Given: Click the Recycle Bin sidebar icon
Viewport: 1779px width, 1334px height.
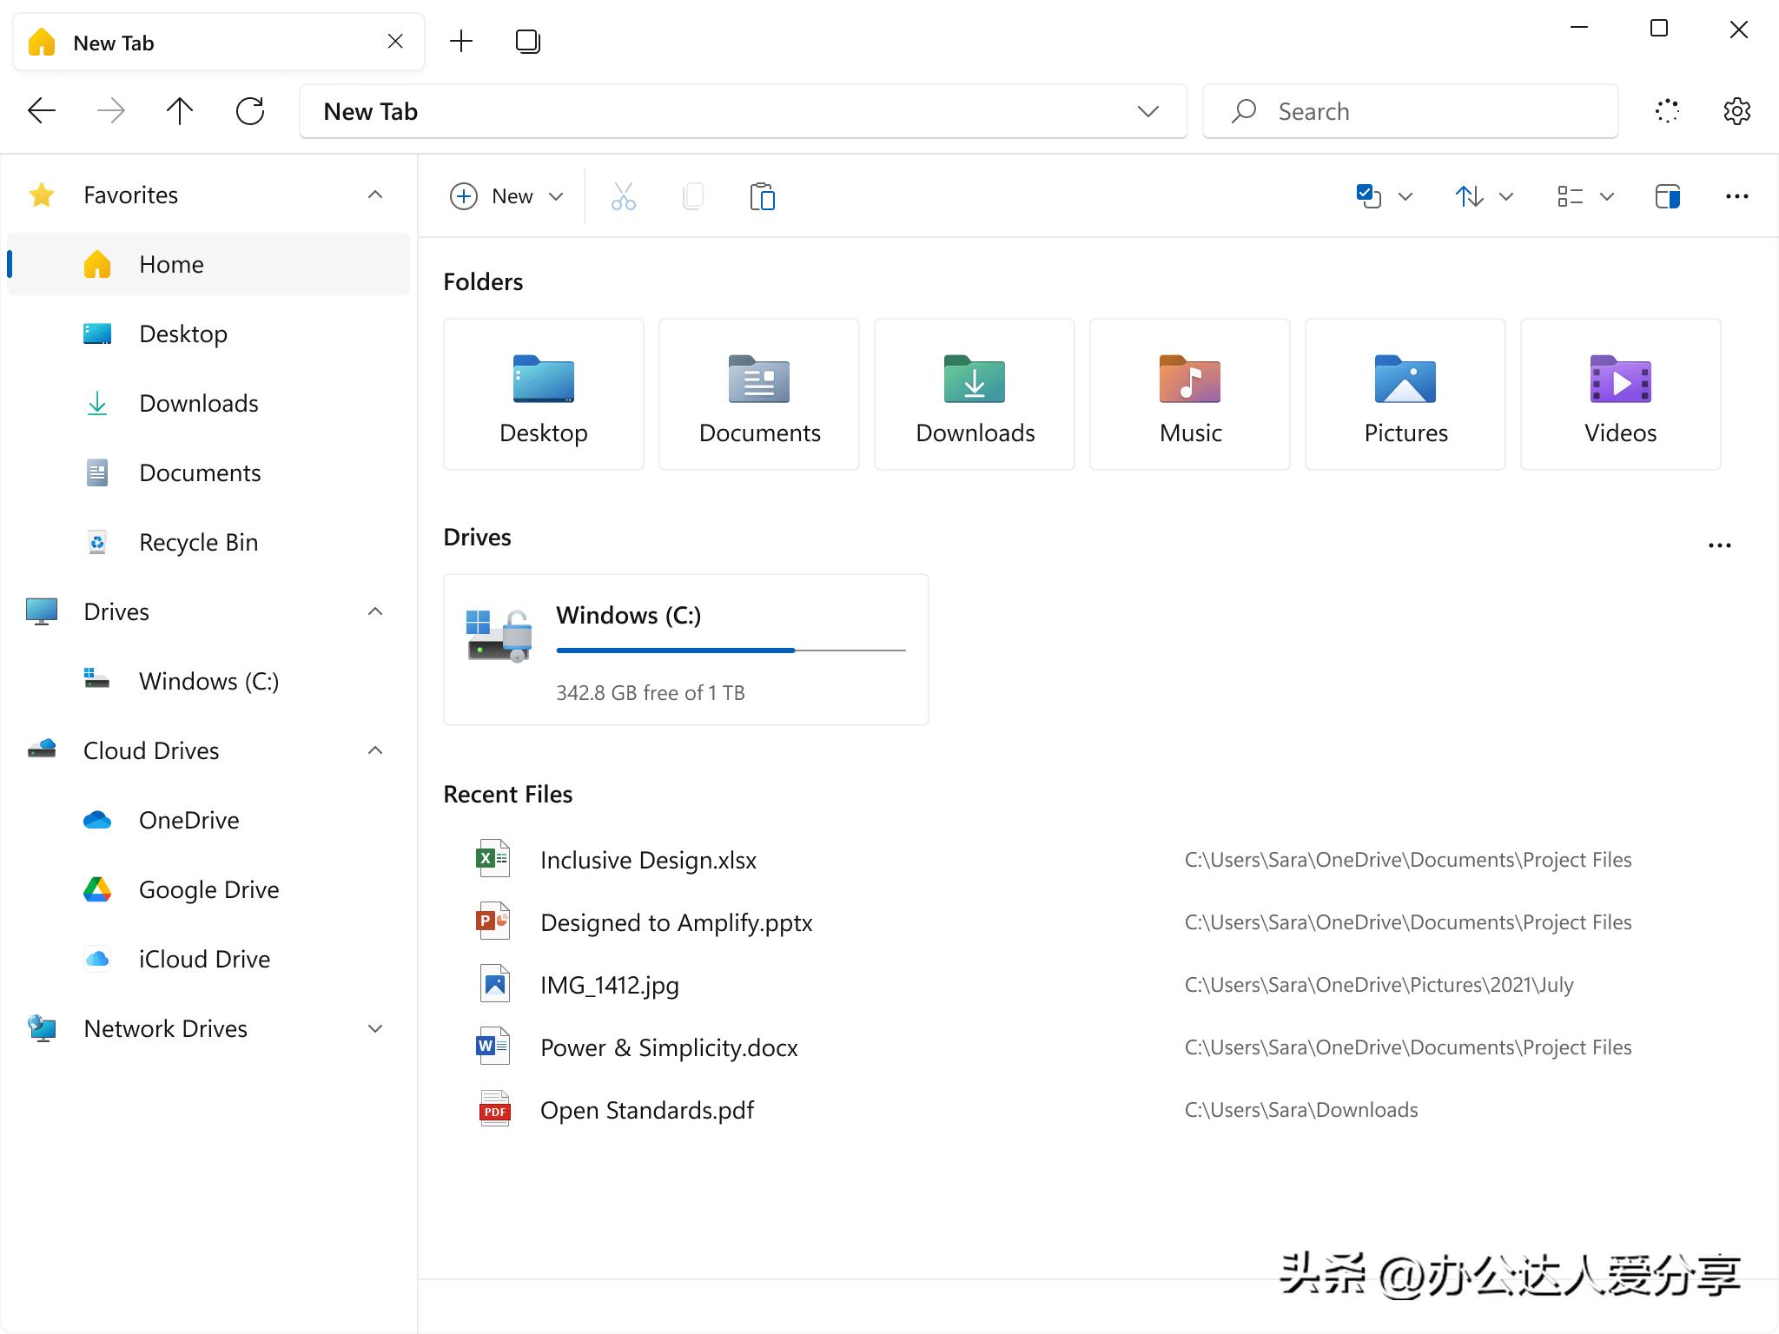Looking at the screenshot, I should tap(96, 542).
